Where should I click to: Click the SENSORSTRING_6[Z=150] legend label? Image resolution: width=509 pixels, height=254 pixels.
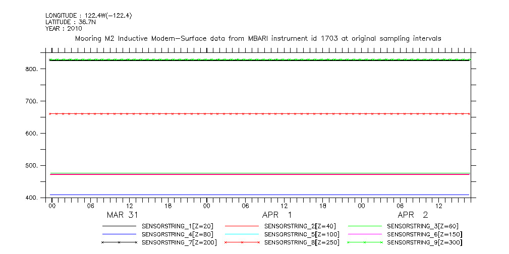(x=424, y=234)
